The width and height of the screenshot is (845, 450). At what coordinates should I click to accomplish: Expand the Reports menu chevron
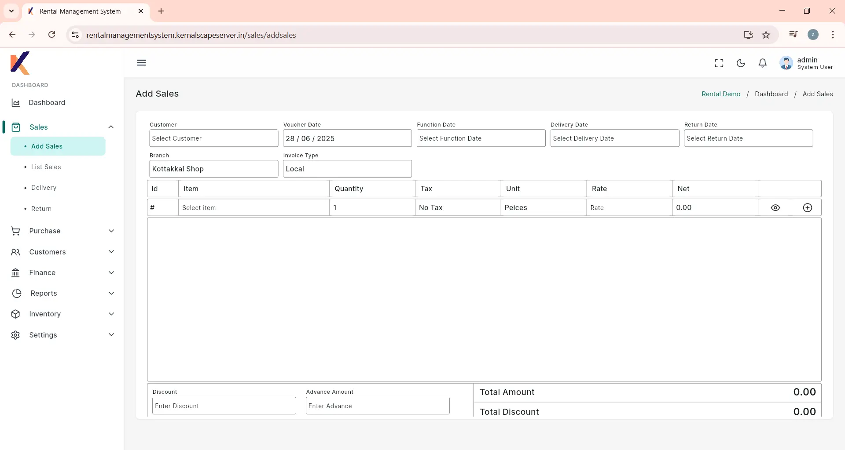[111, 294]
